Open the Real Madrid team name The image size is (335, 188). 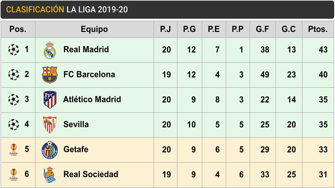tap(86, 50)
